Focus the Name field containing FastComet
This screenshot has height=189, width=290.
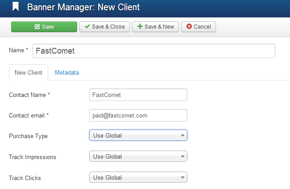(x=153, y=51)
